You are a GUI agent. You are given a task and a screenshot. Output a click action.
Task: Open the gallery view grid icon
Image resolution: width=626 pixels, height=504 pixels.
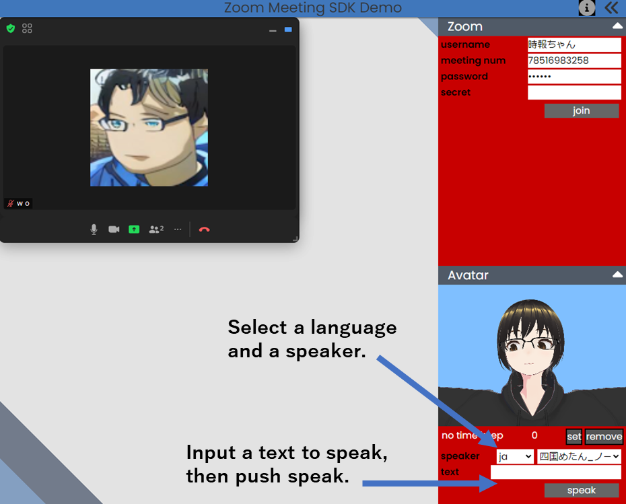point(27,28)
